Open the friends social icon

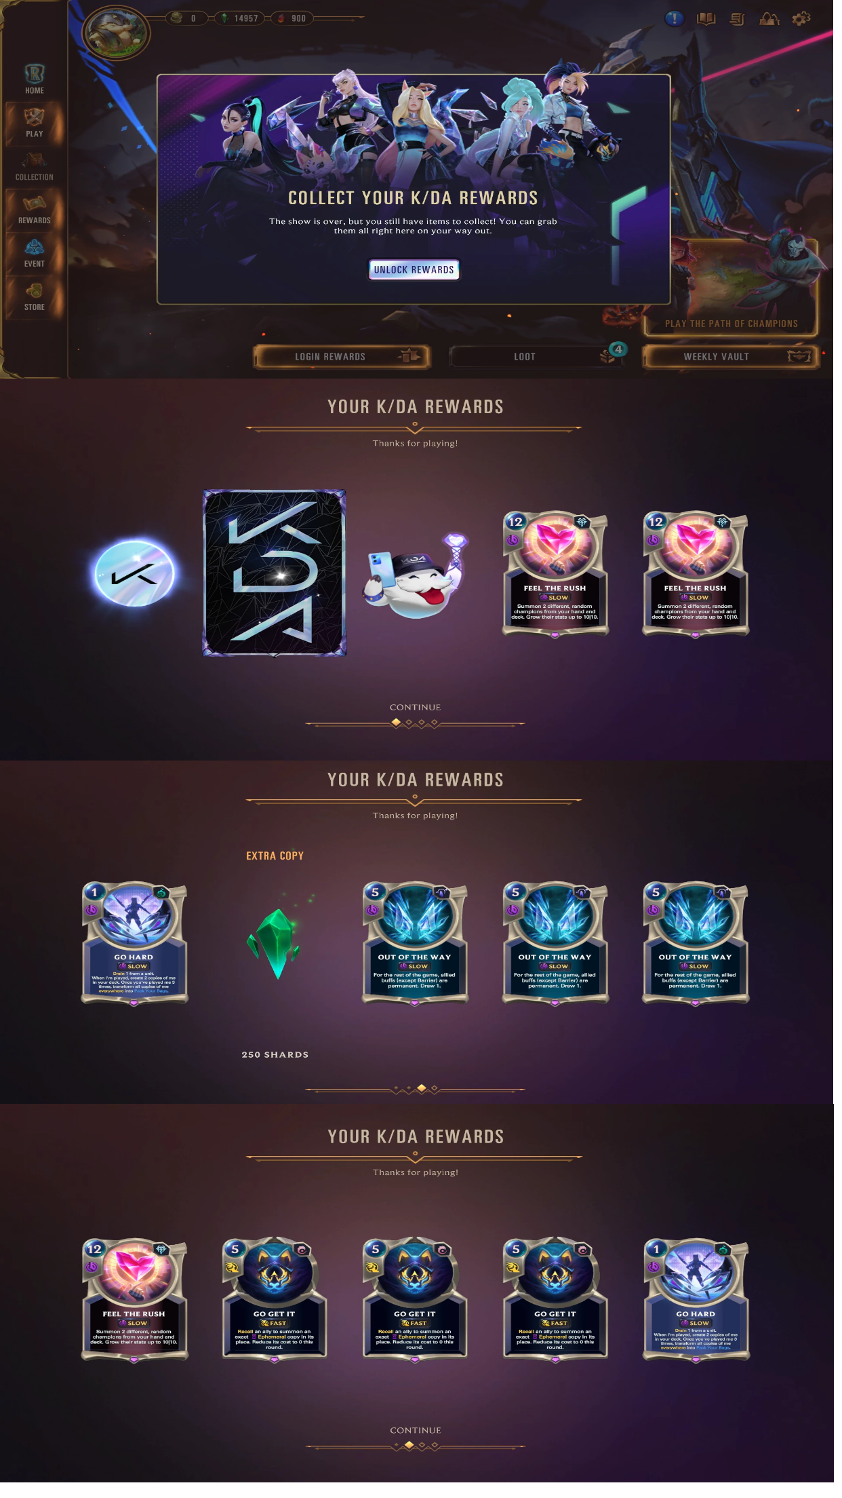point(769,19)
